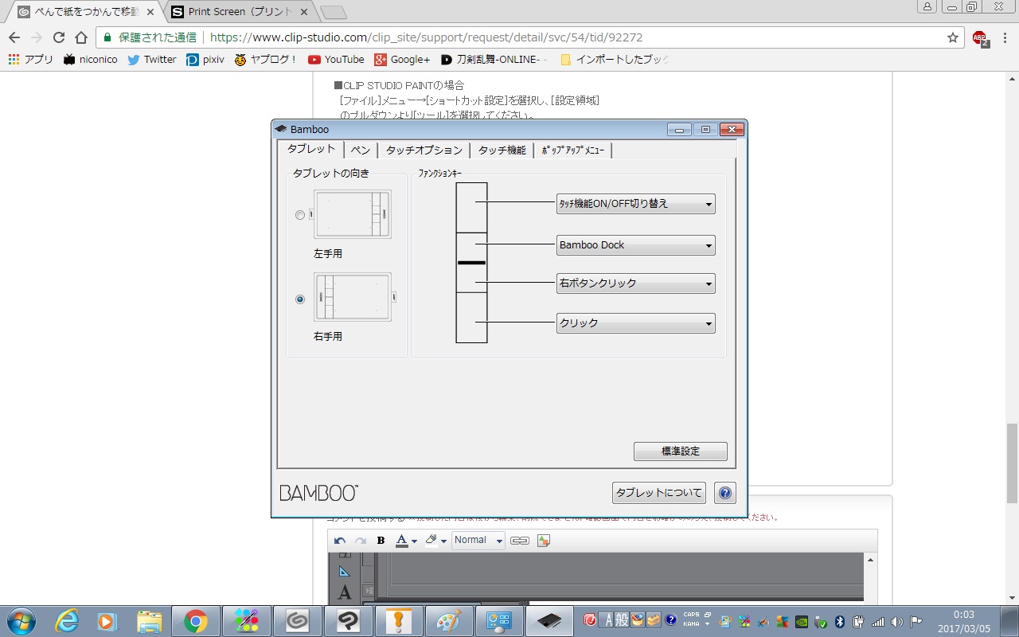Click the Chrome address bar URL

(427, 37)
